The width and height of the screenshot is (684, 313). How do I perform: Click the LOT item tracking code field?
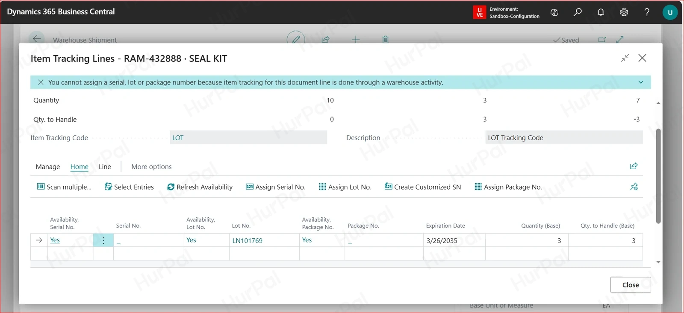click(248, 137)
